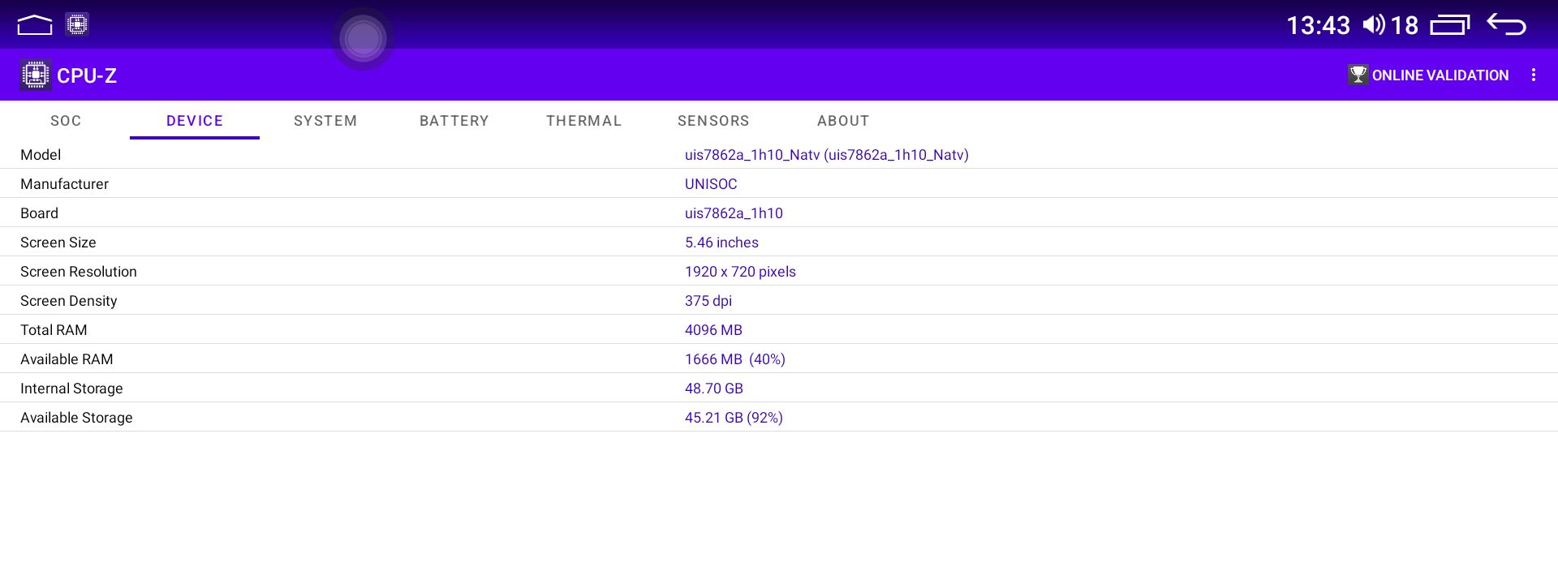
Task: Open the recent apps overview icon
Action: click(x=1449, y=25)
